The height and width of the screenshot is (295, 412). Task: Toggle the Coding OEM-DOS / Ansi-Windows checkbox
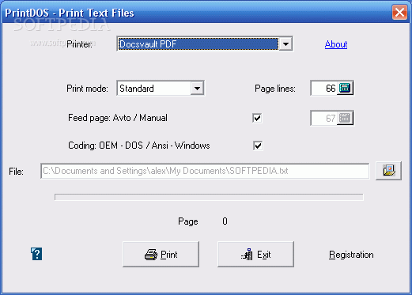coord(258,146)
